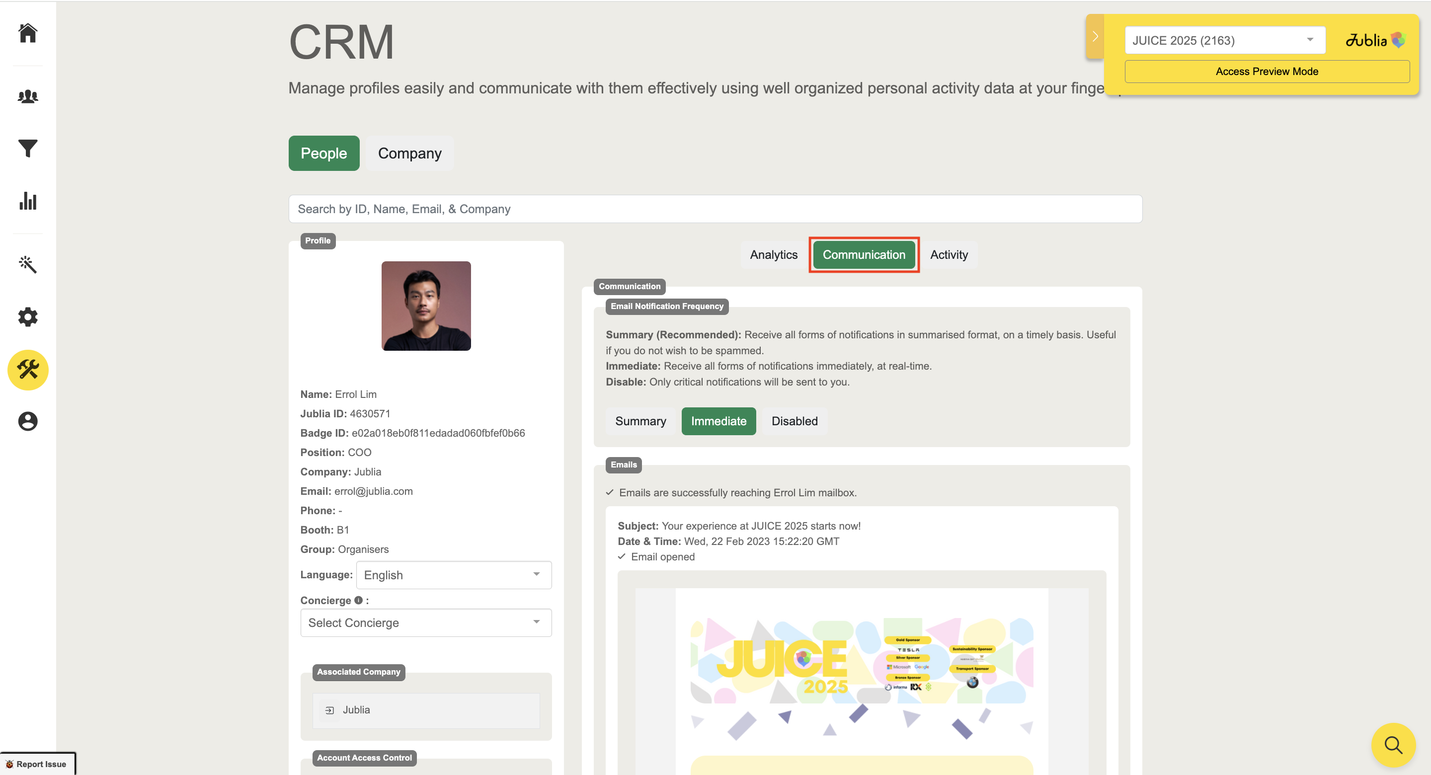Click the funnel filter sidebar icon
This screenshot has height=775, width=1431.
[28, 149]
